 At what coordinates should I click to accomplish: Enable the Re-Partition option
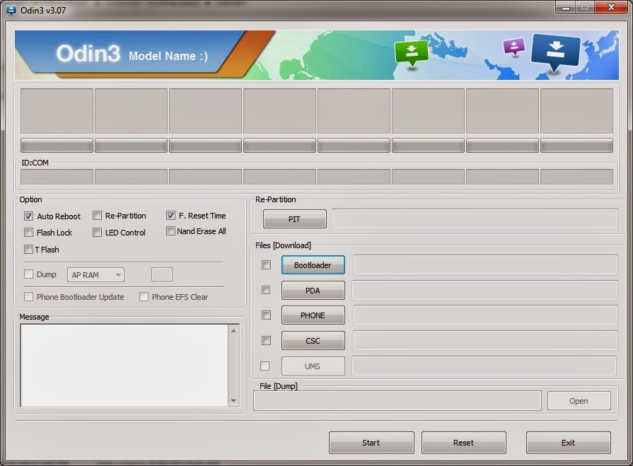coord(97,216)
